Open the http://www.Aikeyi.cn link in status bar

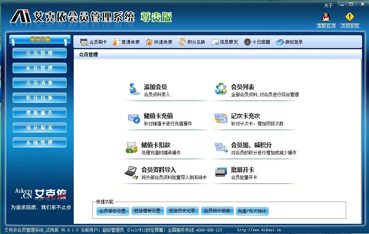(x=259, y=230)
